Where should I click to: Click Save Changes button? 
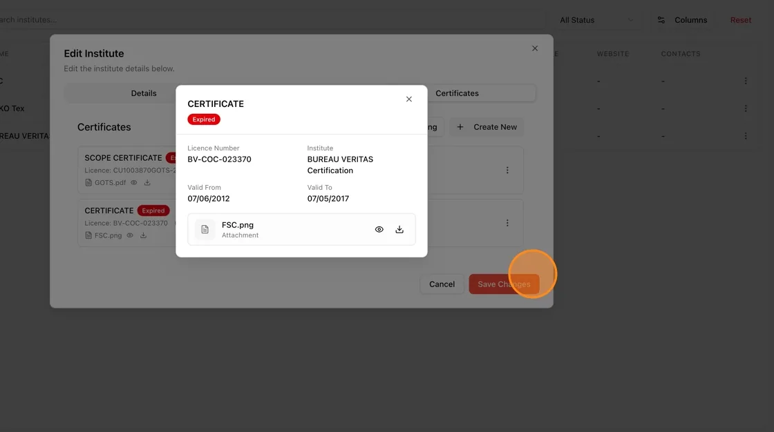point(504,284)
